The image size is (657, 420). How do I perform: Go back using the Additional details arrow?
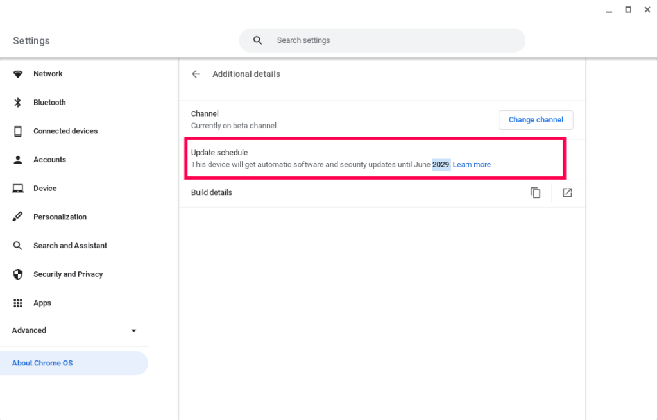tap(196, 74)
